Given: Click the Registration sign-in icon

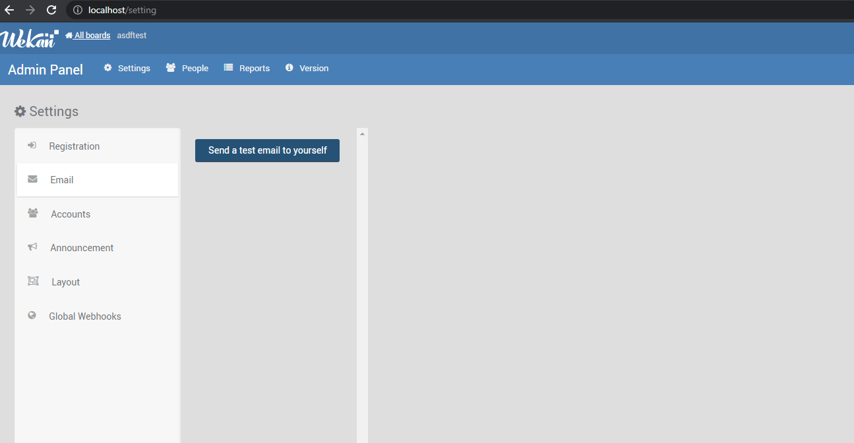Looking at the screenshot, I should click(32, 146).
